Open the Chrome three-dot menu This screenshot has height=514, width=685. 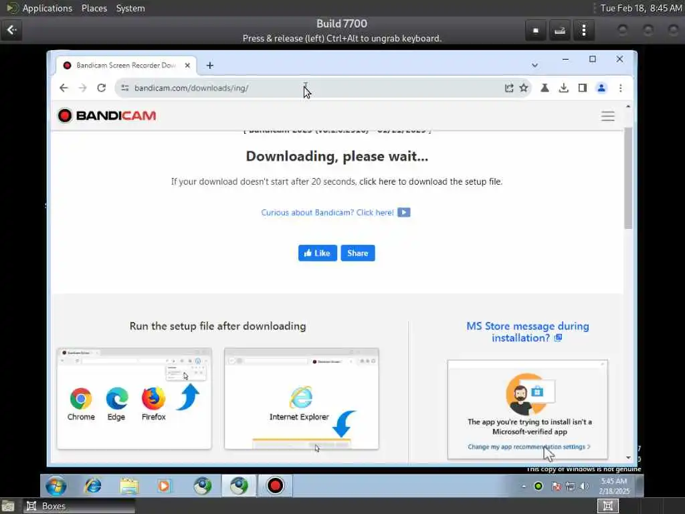(x=620, y=88)
